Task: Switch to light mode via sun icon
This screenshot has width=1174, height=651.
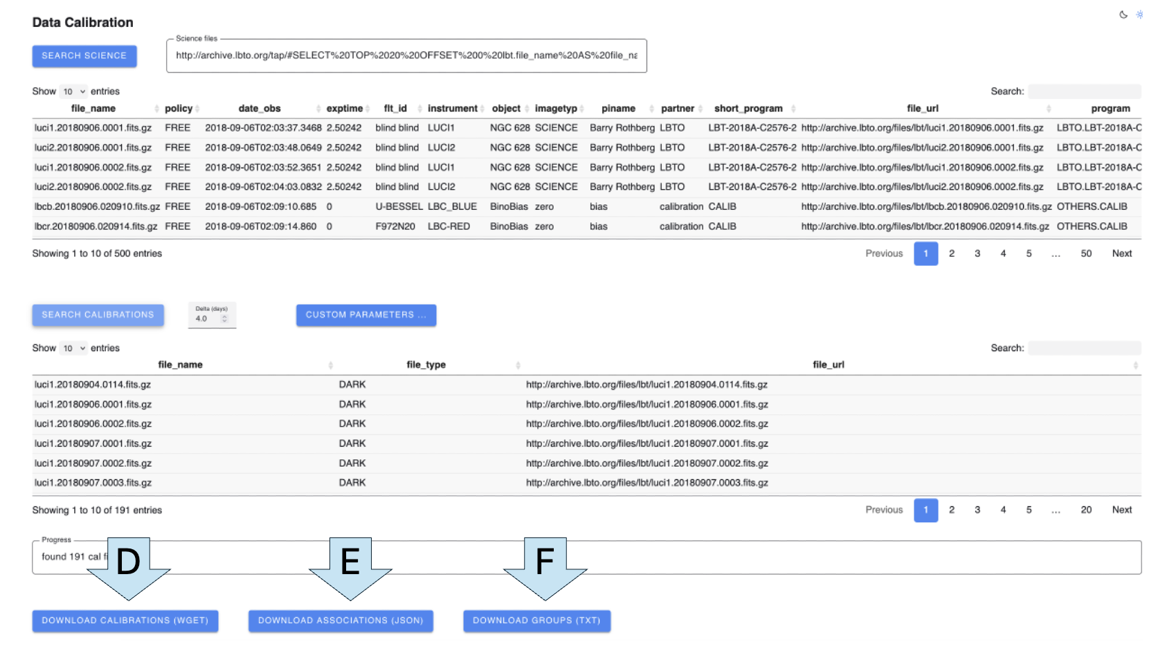Action: tap(1139, 15)
